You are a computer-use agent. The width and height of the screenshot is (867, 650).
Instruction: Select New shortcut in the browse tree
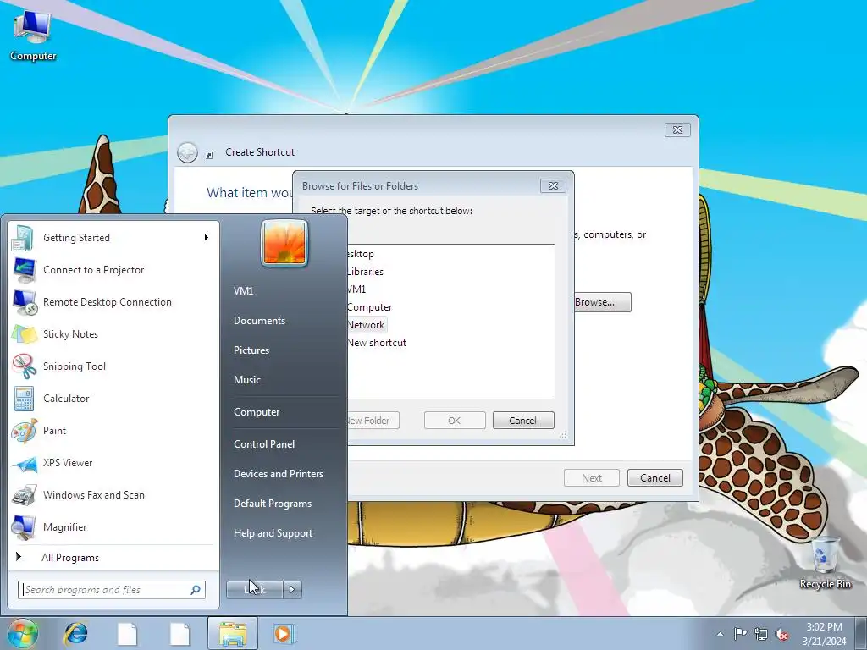point(377,343)
